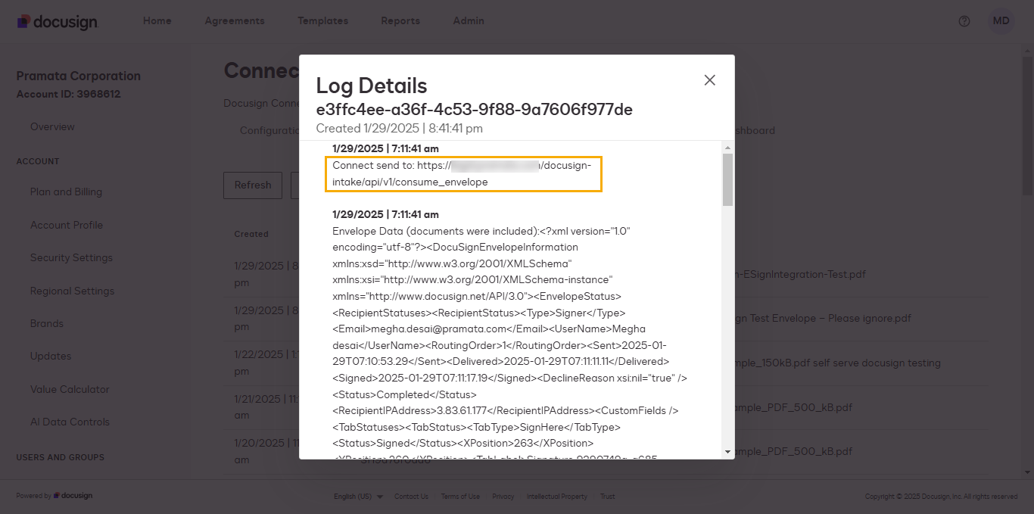This screenshot has height=514, width=1034.
Task: Open the Reports tab
Action: pyautogui.click(x=400, y=21)
